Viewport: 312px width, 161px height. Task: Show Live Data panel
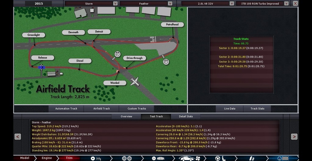pos(229,108)
